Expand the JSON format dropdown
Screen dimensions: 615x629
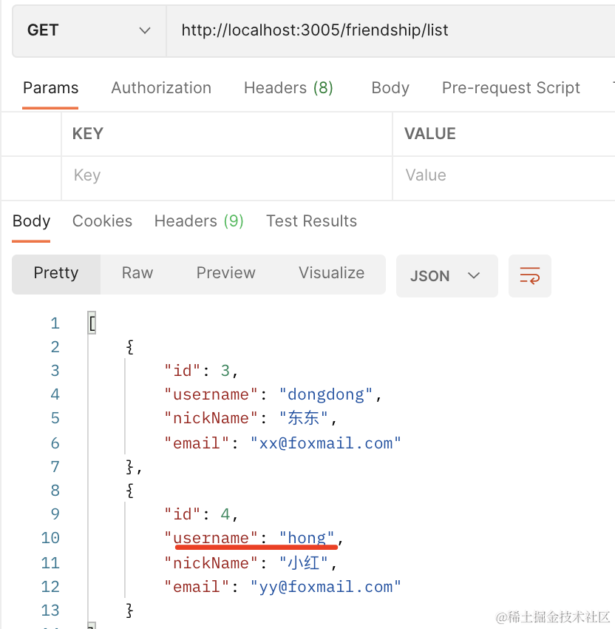pos(446,276)
